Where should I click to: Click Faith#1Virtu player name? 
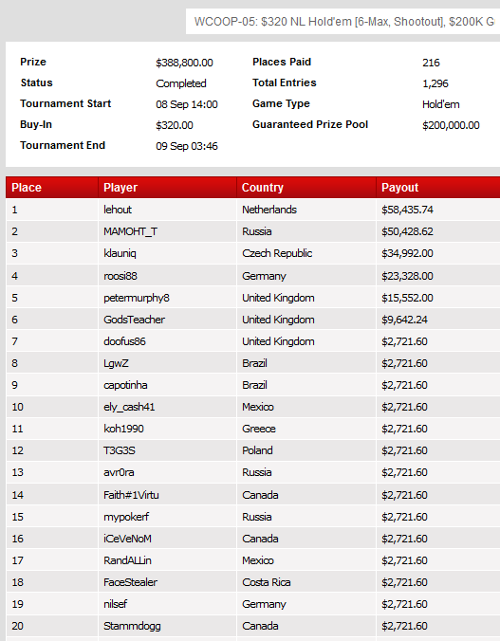click(131, 495)
